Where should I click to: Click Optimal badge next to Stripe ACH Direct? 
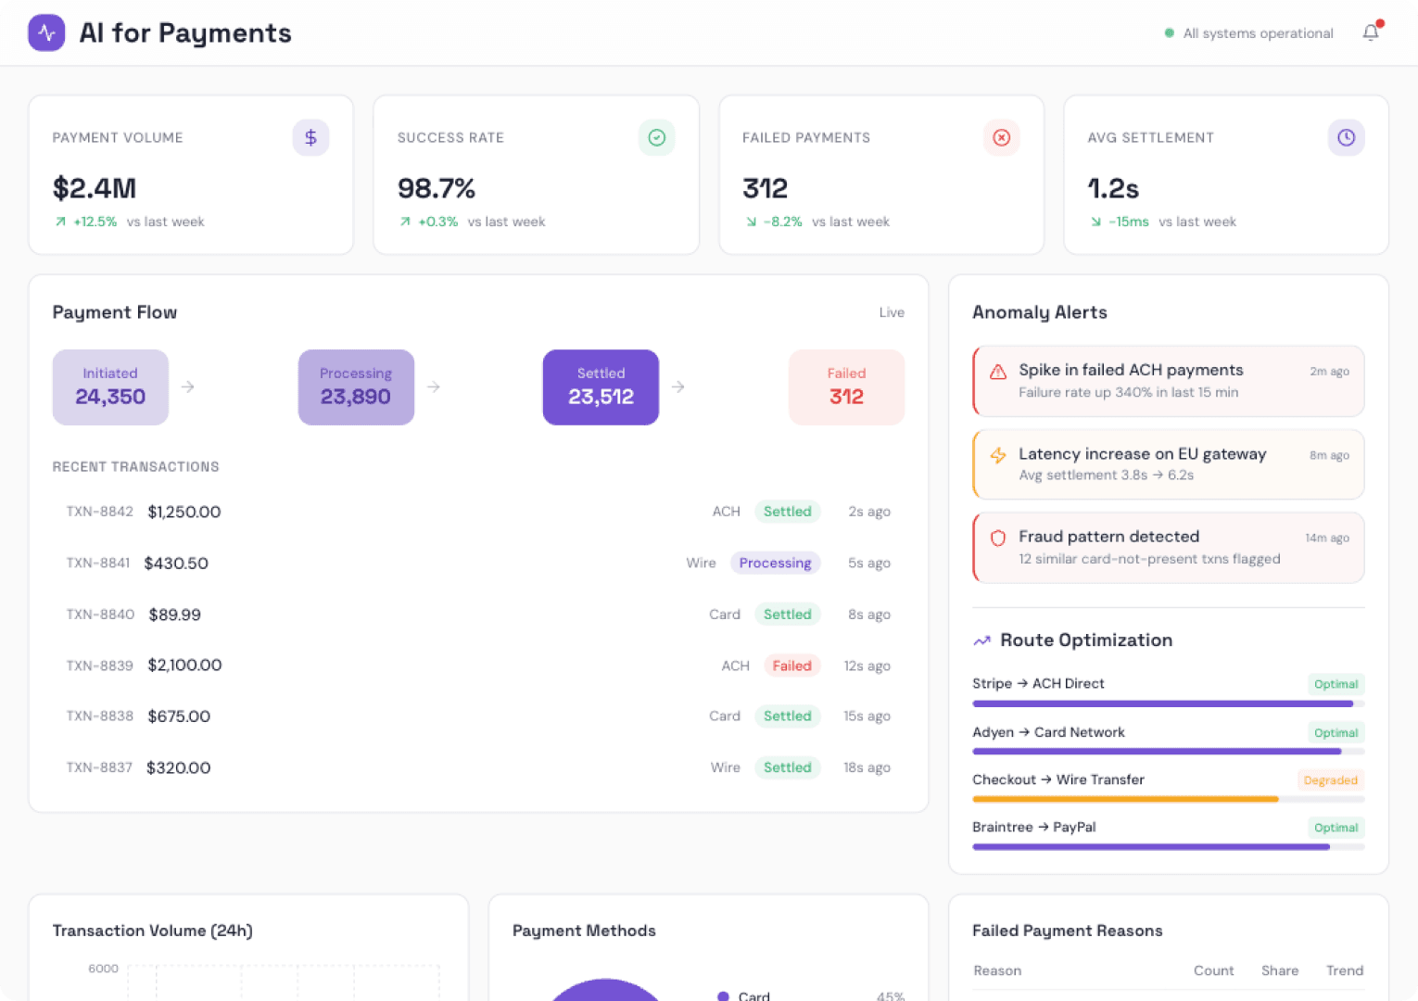1336,684
